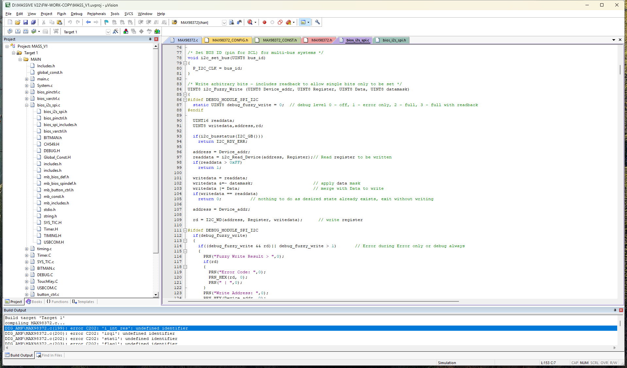This screenshot has height=368, width=627.
Task: Toggle Build Output panel auto-hide pin
Action: (615, 310)
